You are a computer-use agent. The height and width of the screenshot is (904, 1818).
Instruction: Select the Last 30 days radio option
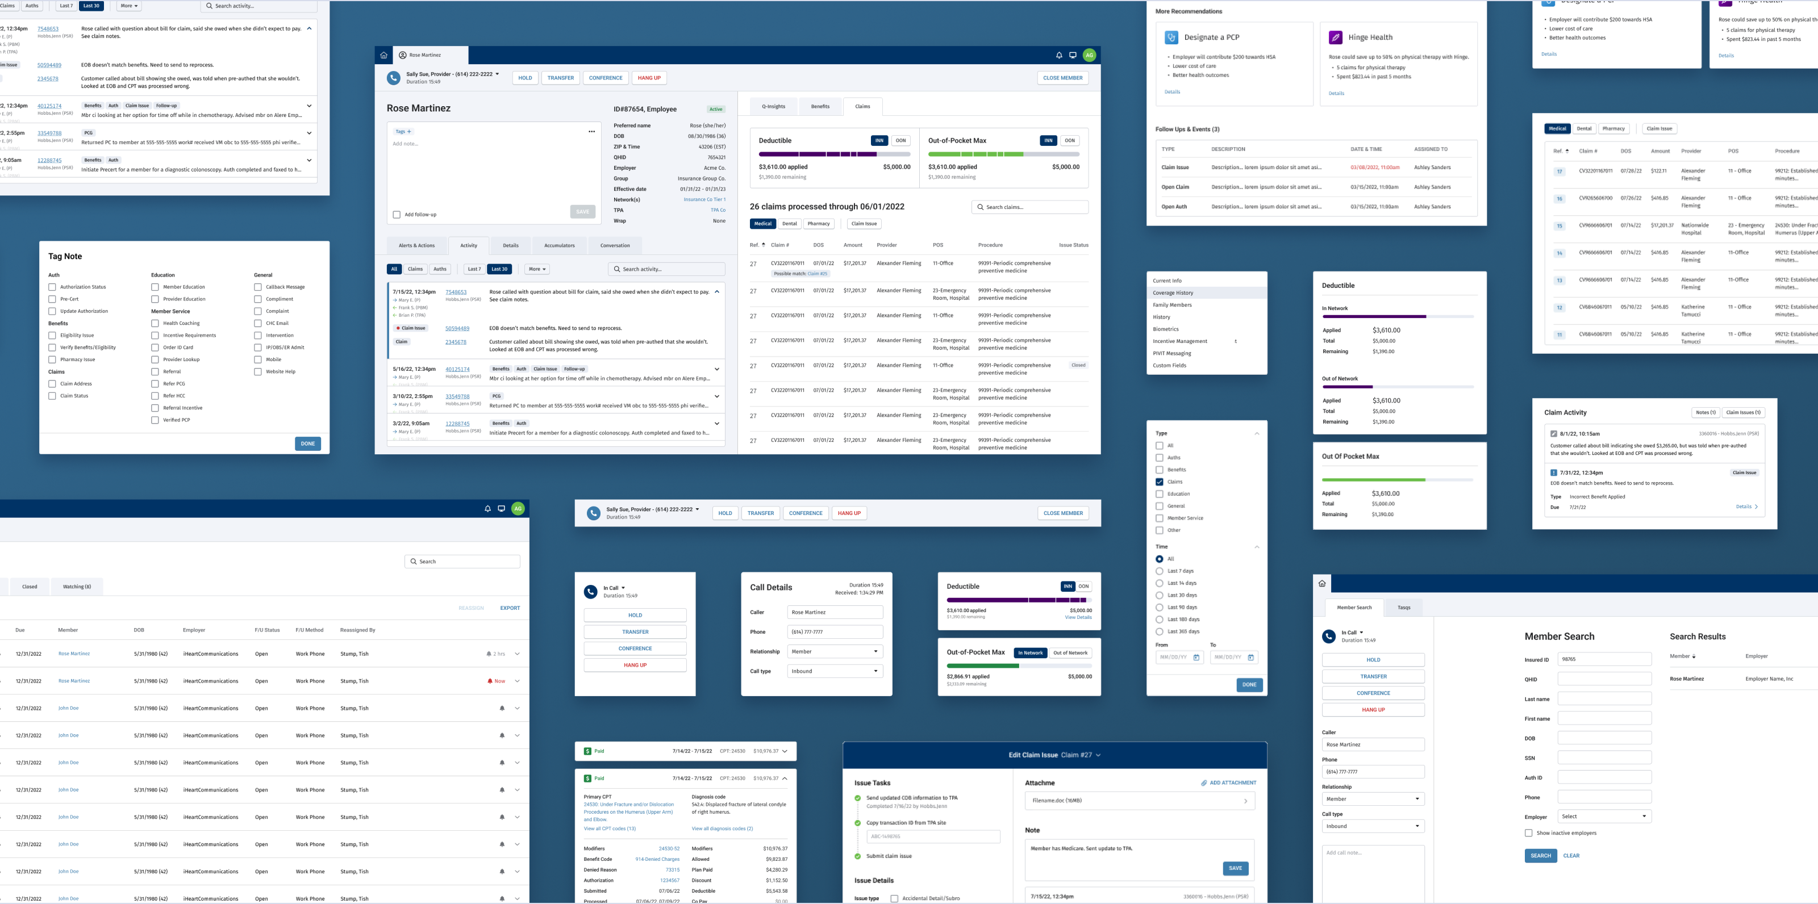[x=1160, y=595]
